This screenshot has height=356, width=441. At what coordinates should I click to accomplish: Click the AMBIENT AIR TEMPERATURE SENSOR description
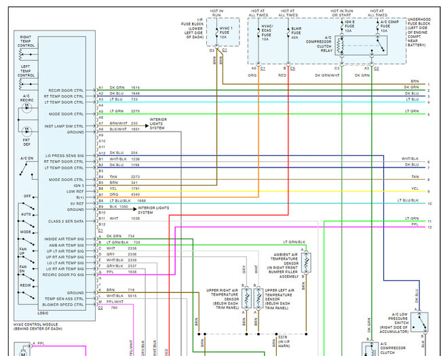tap(283, 265)
